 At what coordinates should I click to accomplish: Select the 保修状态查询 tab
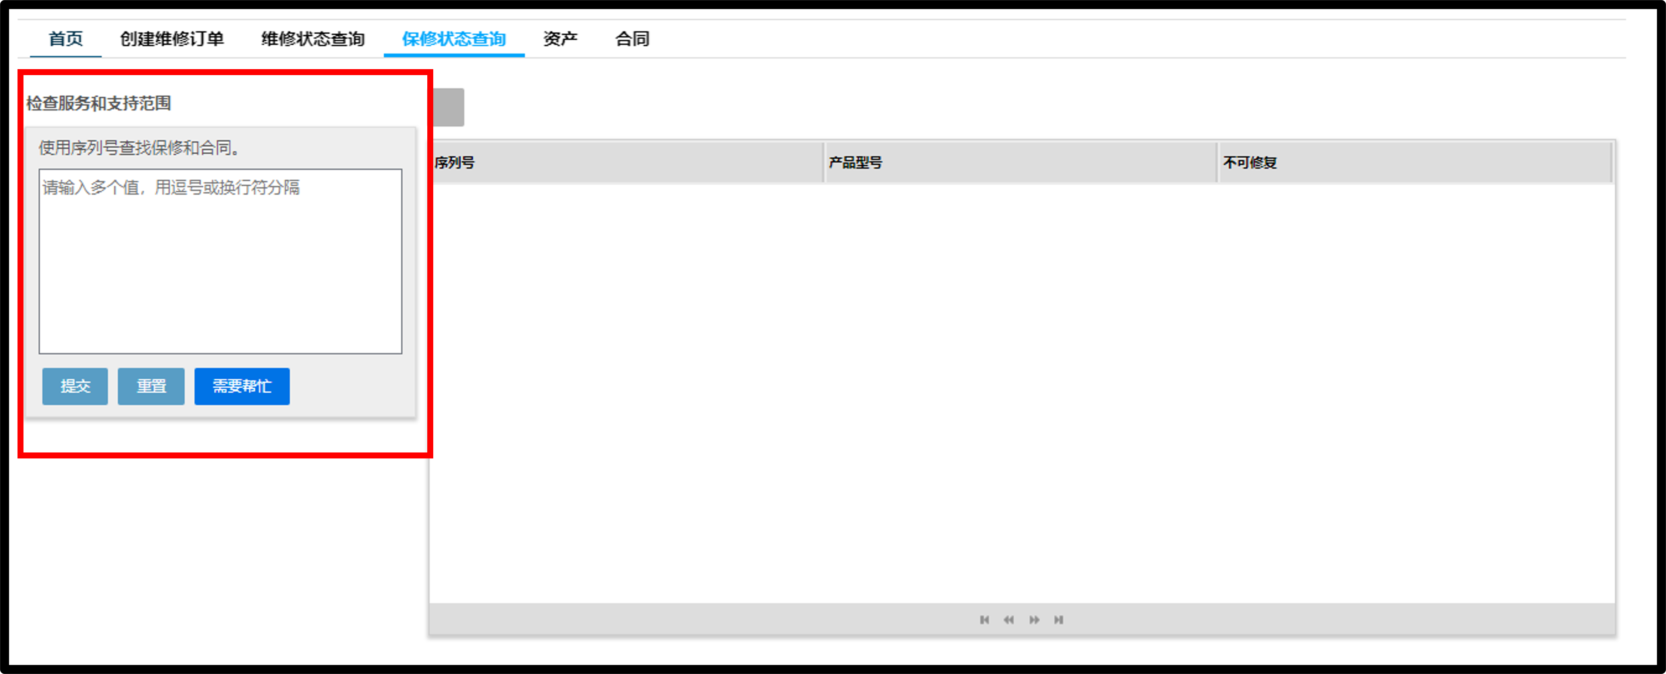pos(454,39)
